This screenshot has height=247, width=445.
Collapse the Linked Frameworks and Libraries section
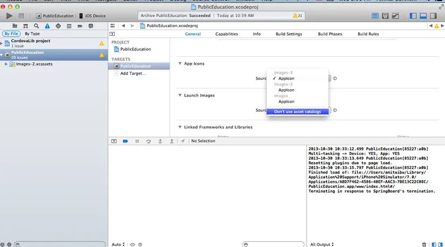(180, 127)
